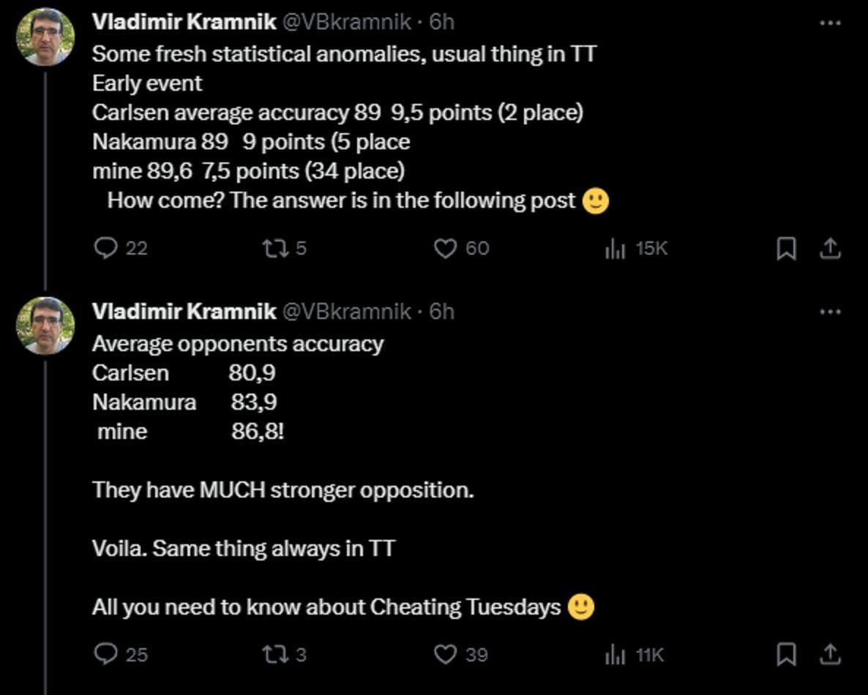
Task: Bookmark the Cheating Tuesdays tweet
Action: 786,655
